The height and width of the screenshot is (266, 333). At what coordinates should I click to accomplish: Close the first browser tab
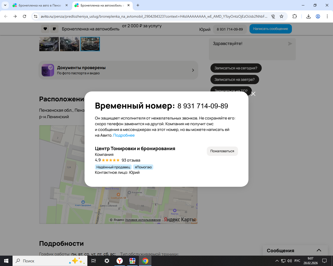pyautogui.click(x=67, y=5)
